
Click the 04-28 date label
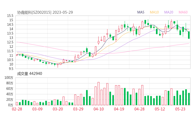140,109
